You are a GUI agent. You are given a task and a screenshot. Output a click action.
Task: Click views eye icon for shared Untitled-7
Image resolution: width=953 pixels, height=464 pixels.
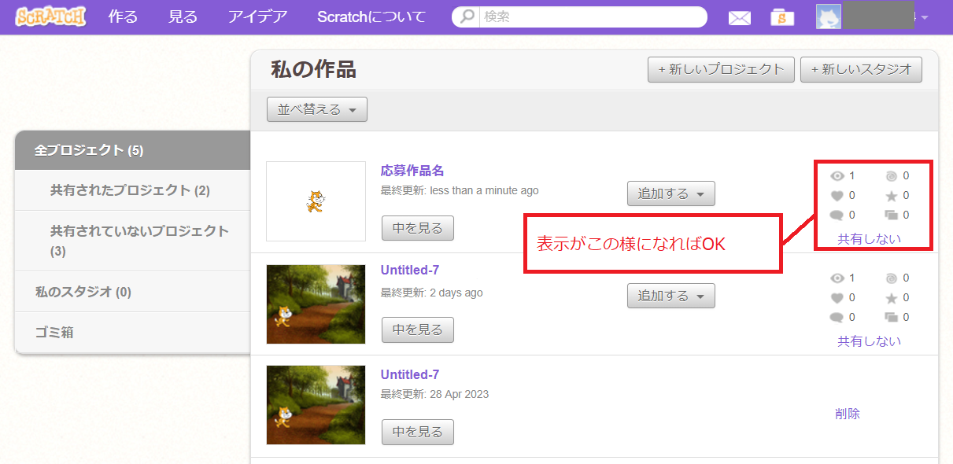pyautogui.click(x=837, y=278)
